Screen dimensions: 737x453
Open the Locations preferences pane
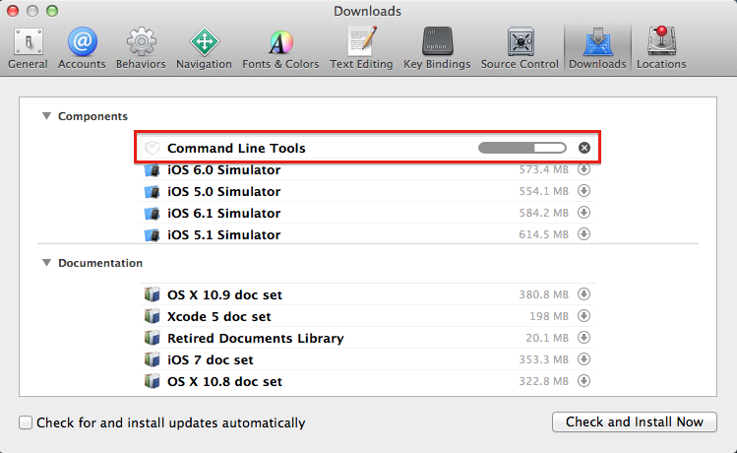pyautogui.click(x=661, y=49)
